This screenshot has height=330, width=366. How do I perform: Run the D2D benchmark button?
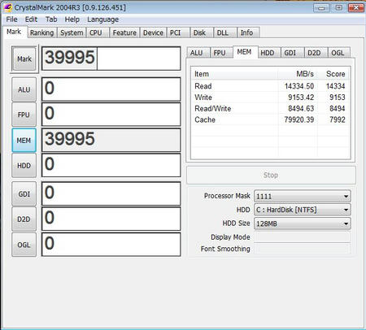(24, 219)
